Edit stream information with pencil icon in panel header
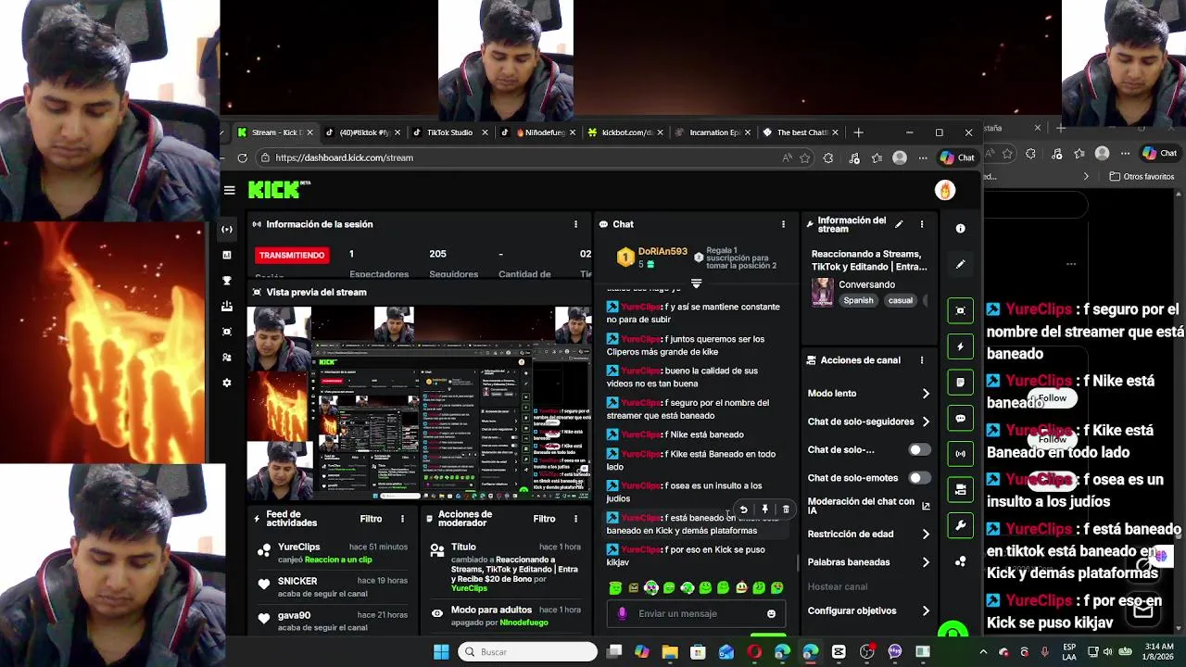 coord(898,224)
